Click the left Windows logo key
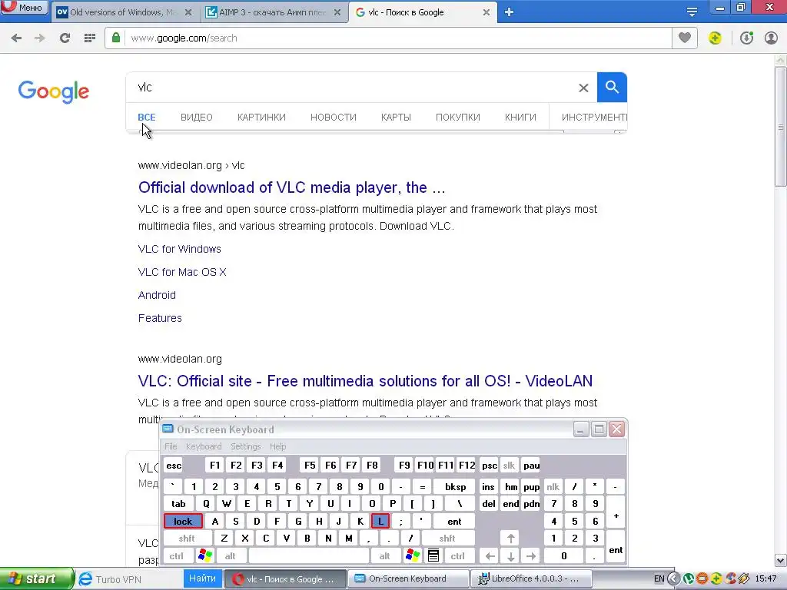787x590 pixels. (205, 556)
